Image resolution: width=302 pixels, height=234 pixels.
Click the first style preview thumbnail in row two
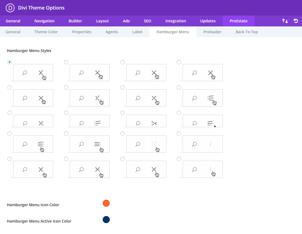pos(33,98)
